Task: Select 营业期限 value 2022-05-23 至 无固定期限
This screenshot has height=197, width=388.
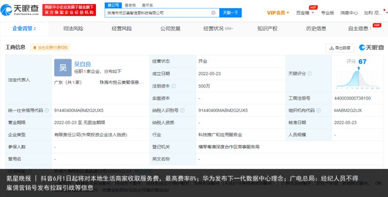Action: (80, 122)
